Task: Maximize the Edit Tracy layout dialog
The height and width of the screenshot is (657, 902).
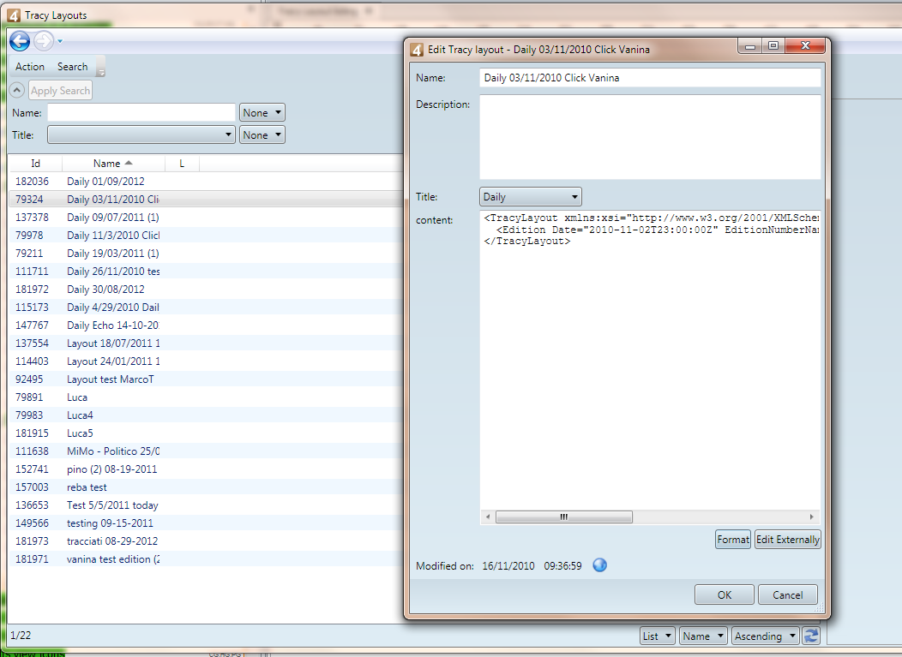Action: point(773,46)
